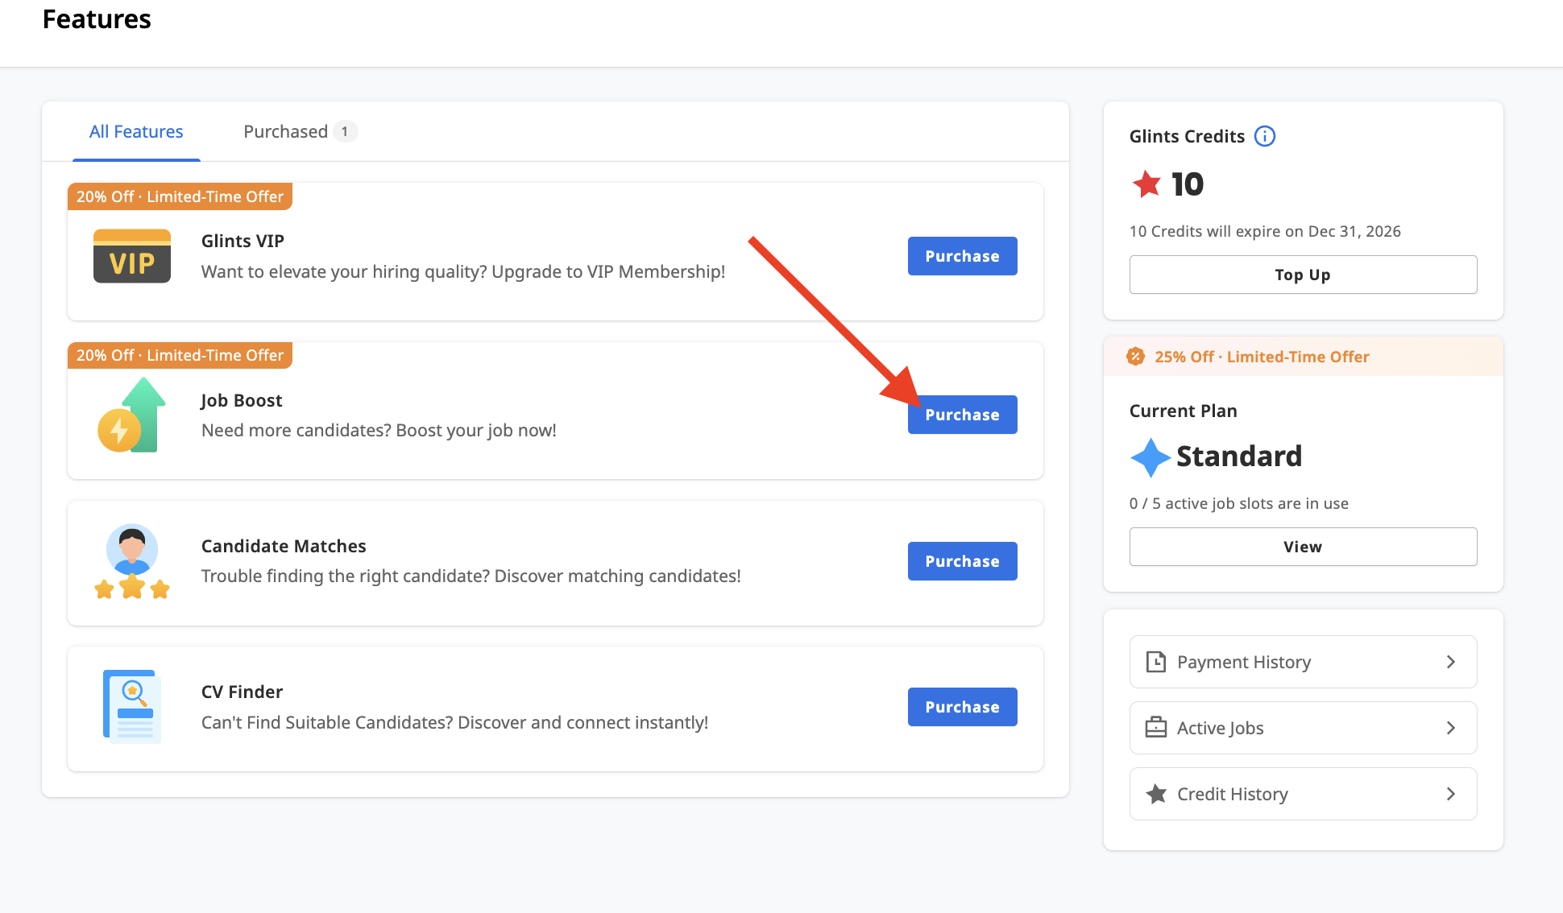Click the Purchased count badge showing 1
The width and height of the screenshot is (1563, 913).
(x=345, y=131)
